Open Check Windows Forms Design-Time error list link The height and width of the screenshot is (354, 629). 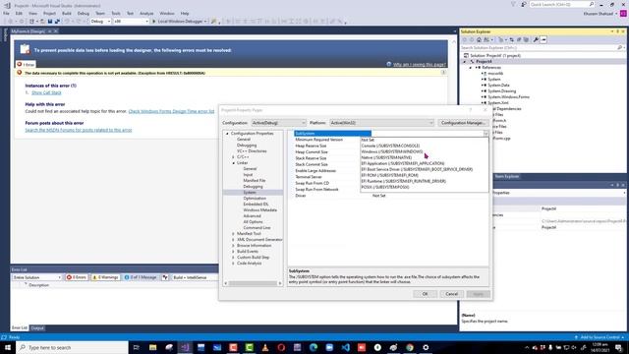[171, 111]
